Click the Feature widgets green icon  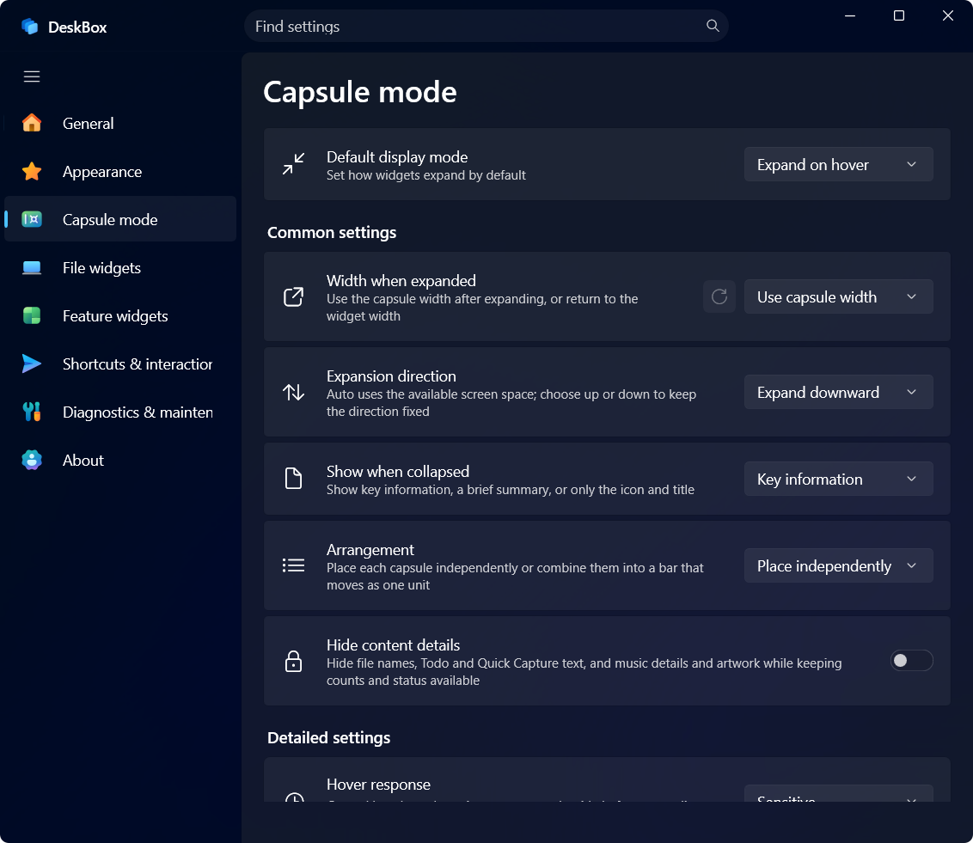pyautogui.click(x=32, y=315)
